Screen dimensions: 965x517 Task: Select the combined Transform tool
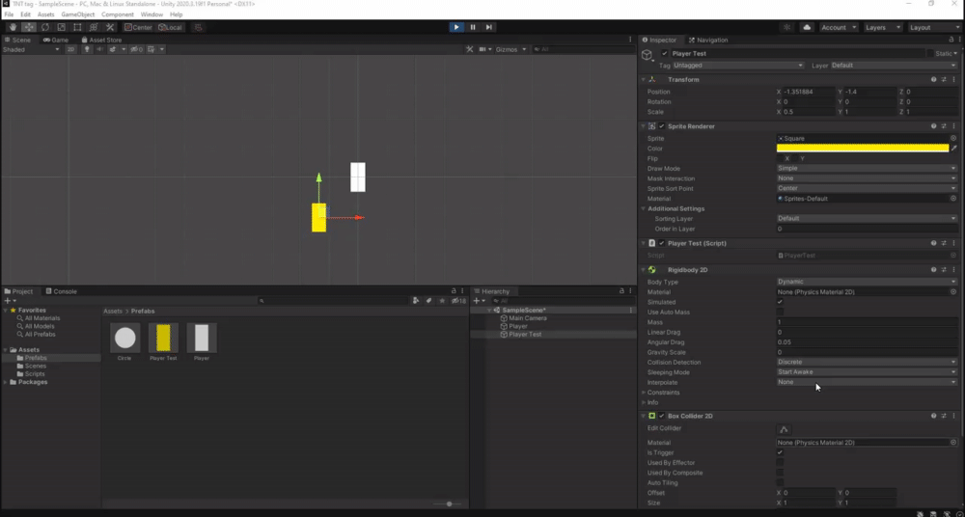tap(94, 27)
